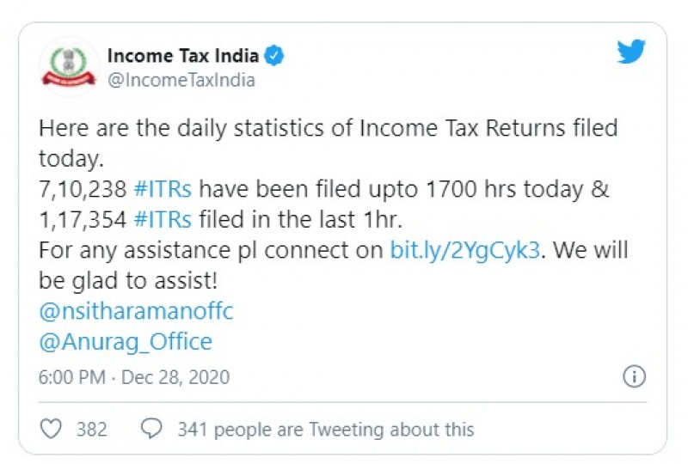Image resolution: width=688 pixels, height=464 pixels.
Task: Visit the @Anurag_Office mention
Action: (126, 342)
